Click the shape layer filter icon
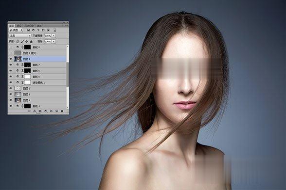286x190 pixels. [43, 30]
